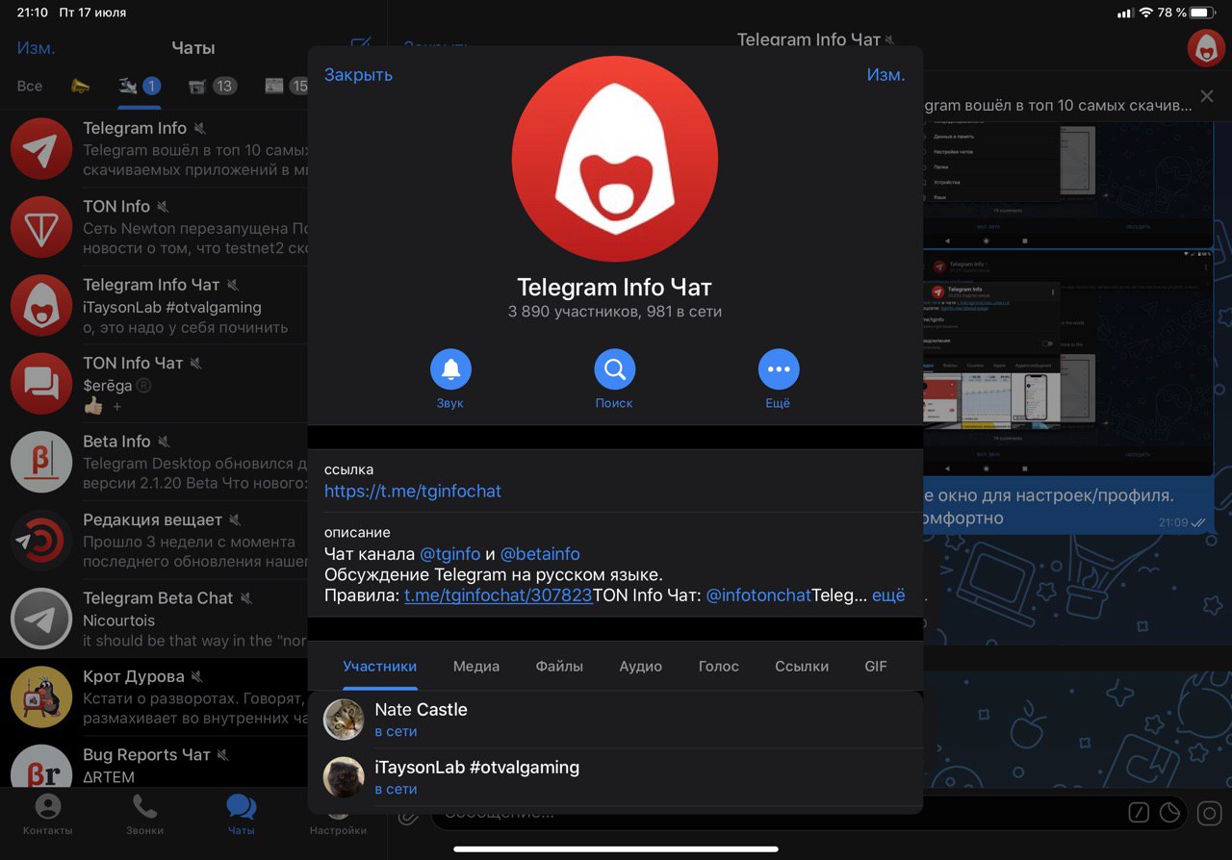Tap the Редакция вещает target avatar
Screen dimensions: 1232x860
pos(41,541)
